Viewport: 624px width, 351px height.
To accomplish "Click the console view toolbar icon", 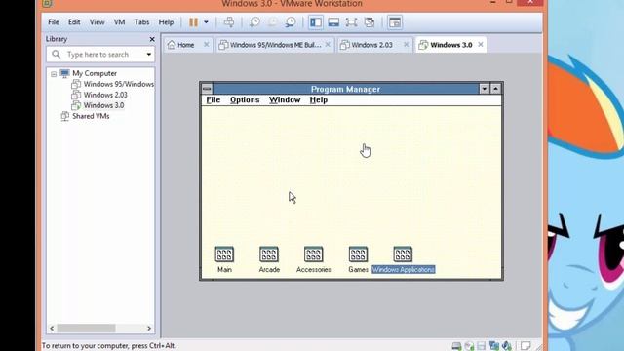I will click(x=395, y=22).
